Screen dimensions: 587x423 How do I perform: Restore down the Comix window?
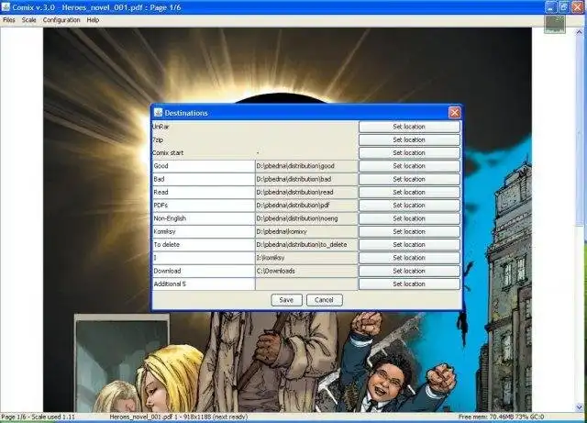coord(564,7)
